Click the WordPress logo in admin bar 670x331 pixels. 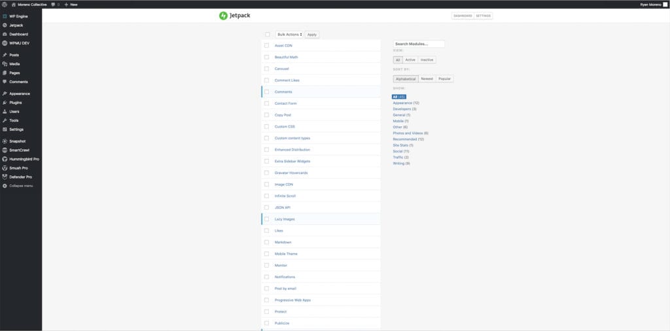tap(5, 5)
